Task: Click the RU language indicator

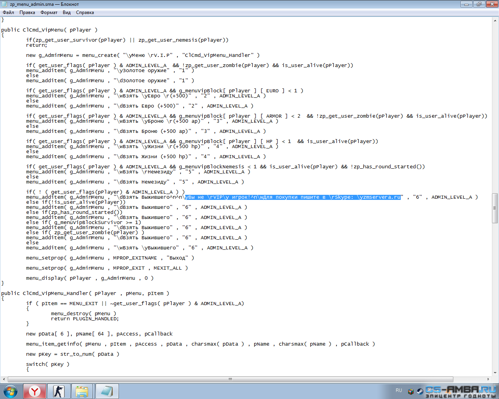Action: [398, 390]
